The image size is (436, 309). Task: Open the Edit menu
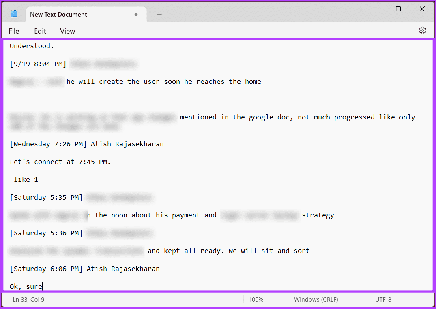click(x=40, y=31)
